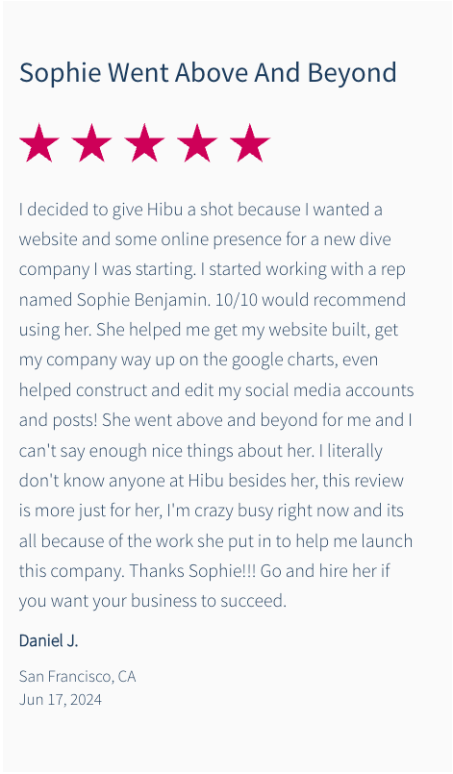Select the fifth rating star
This screenshot has height=774, width=453.
(250, 142)
